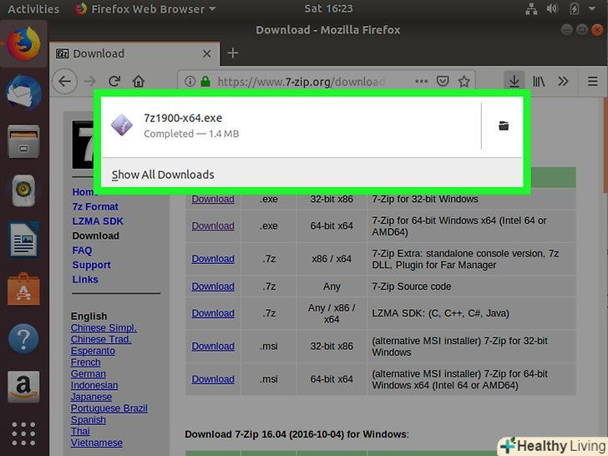Open the Library toolbar icon
The image size is (608, 456).
coord(540,81)
